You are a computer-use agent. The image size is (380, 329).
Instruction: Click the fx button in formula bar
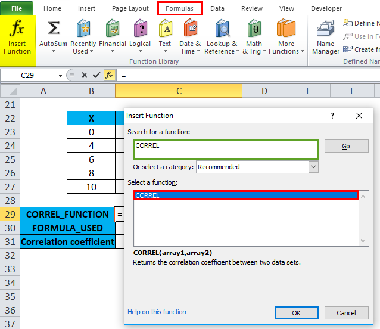click(x=109, y=75)
